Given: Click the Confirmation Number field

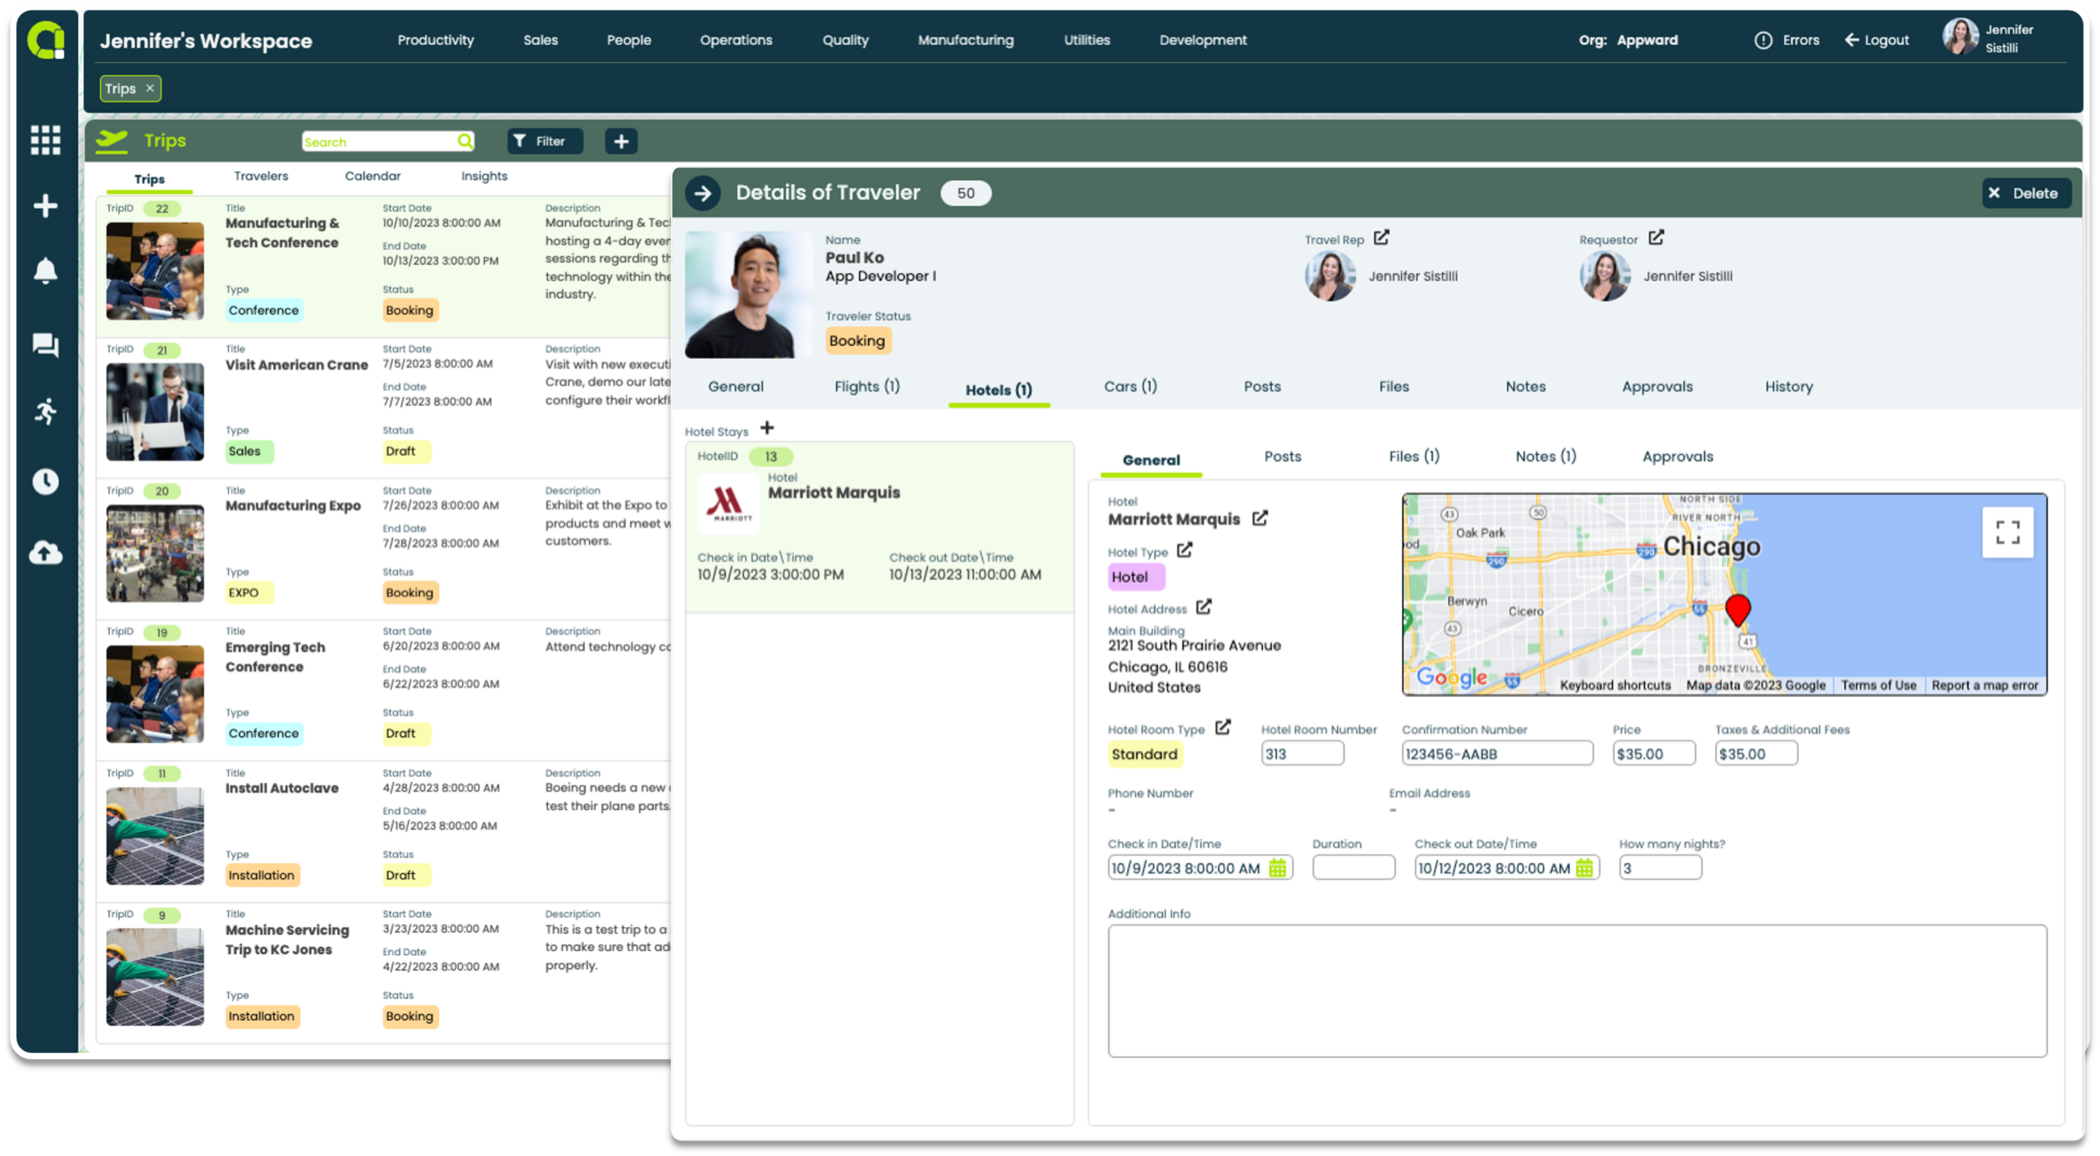Looking at the screenshot, I should [1497, 753].
